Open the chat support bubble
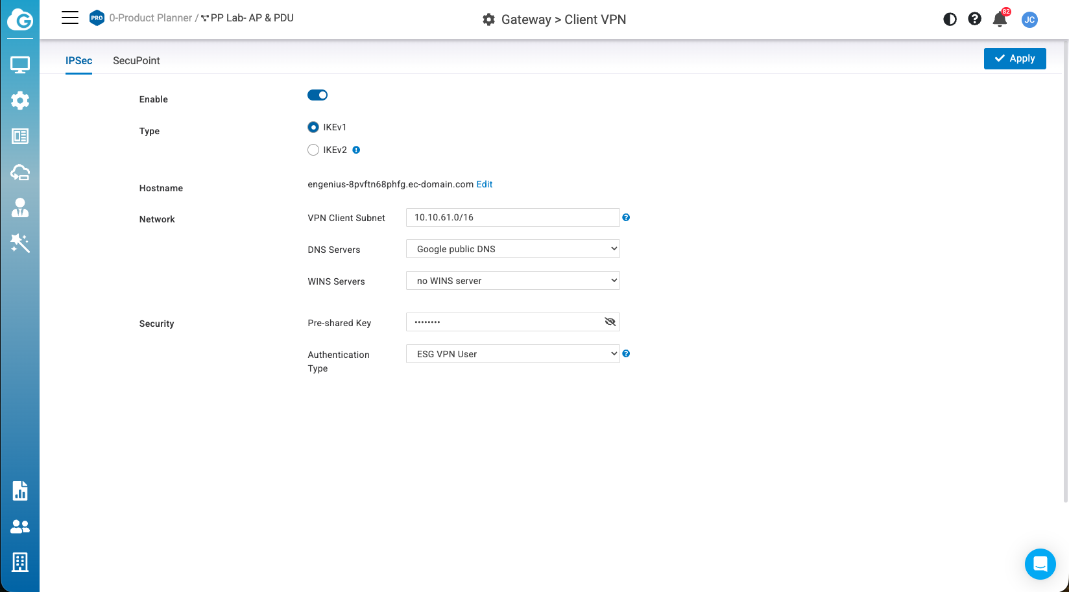This screenshot has width=1069, height=592. (x=1040, y=563)
